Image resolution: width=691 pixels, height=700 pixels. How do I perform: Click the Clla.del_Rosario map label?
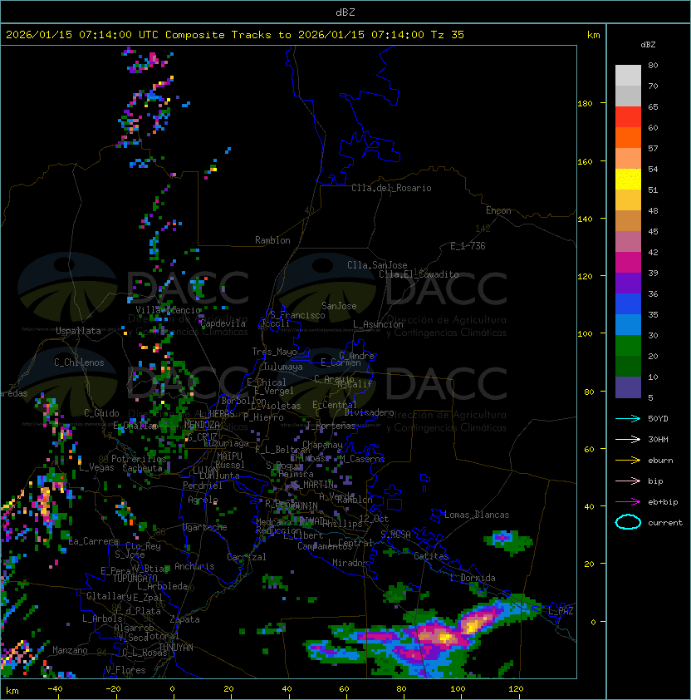click(391, 188)
